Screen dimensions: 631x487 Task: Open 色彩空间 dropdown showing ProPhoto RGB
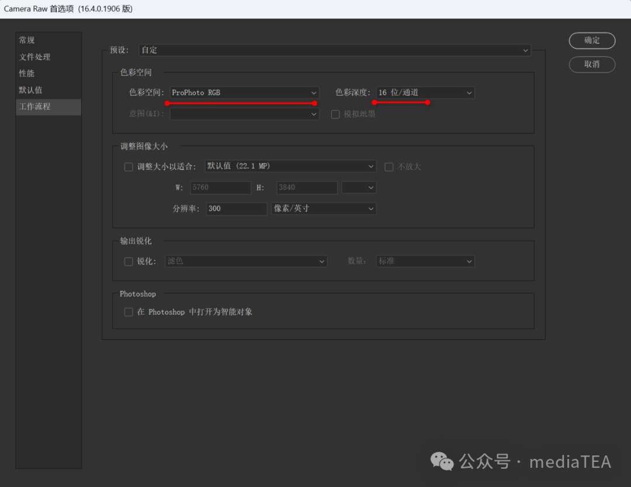[x=244, y=92]
